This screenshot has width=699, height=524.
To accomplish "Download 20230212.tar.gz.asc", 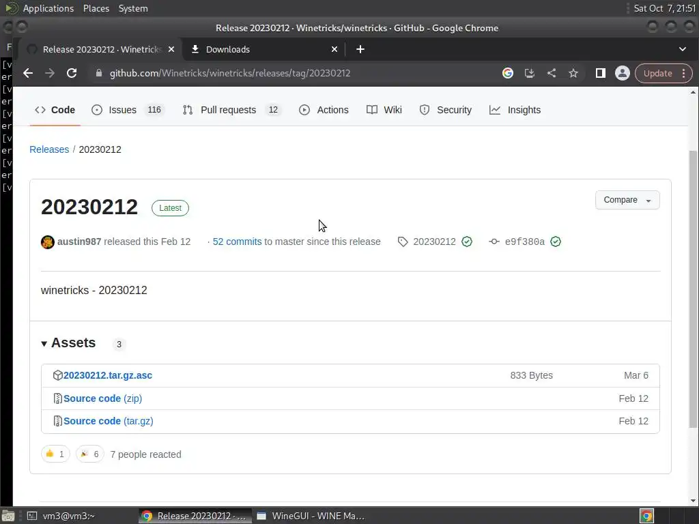I will tap(108, 376).
